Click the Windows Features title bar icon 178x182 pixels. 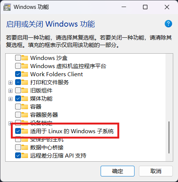[x=7, y=7]
